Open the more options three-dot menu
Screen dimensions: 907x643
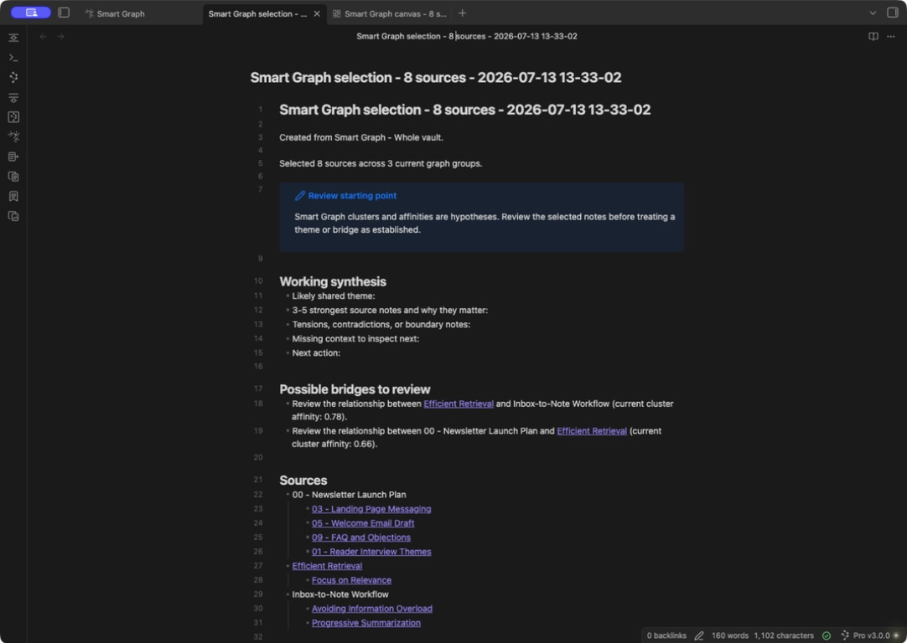click(x=891, y=36)
